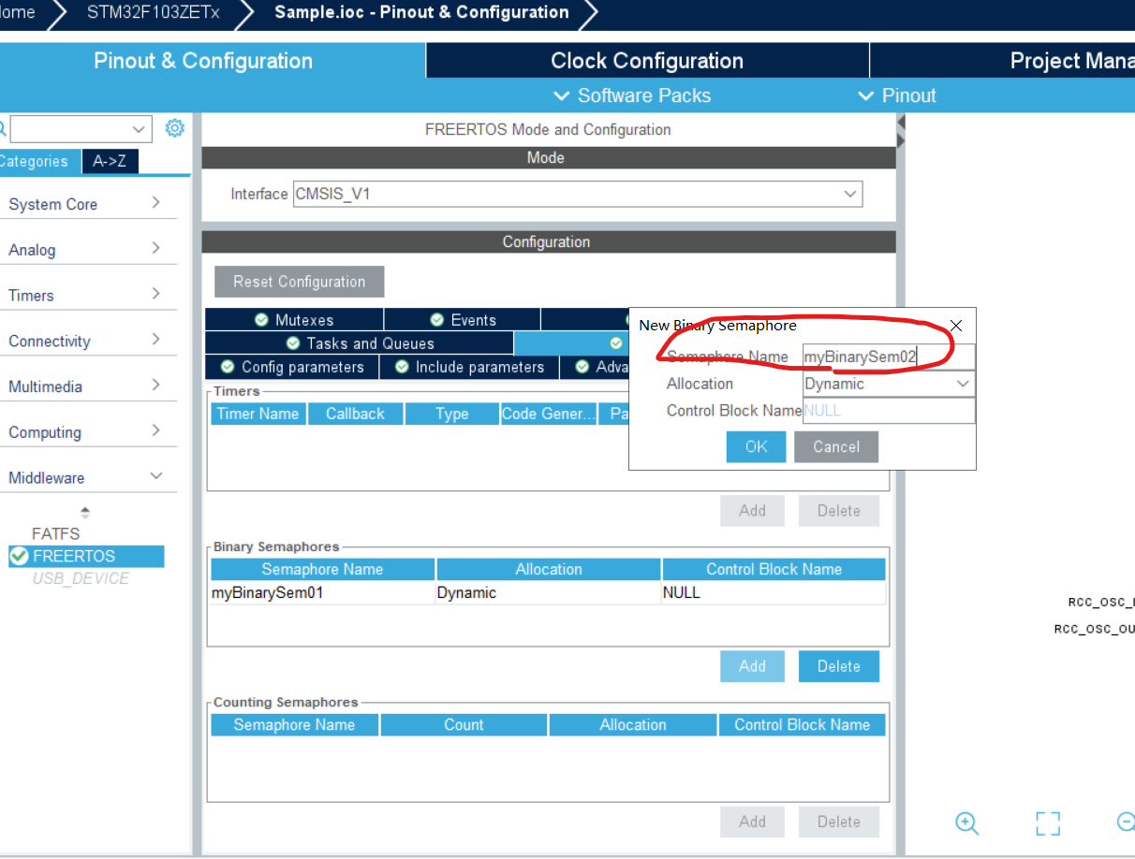
Task: Cancel the New Binary Semaphore dialog
Action: point(836,446)
